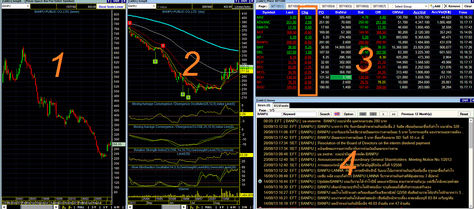Set daily graph range to FULL
Screen dimensions: 474x209
209,207
